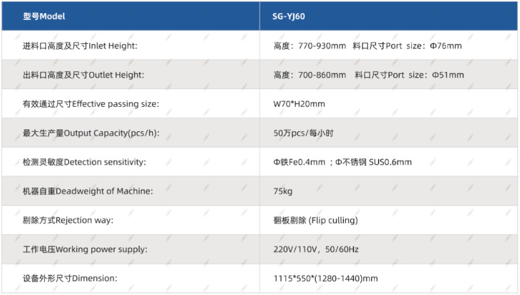Image resolution: width=520 pixels, height=295 pixels.
Task: Click the 型号Model header cell
Action: [44, 16]
